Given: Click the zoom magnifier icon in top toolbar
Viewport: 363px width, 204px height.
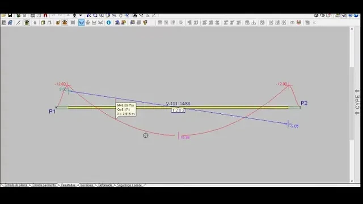Looking at the screenshot, I should [x=101, y=15].
